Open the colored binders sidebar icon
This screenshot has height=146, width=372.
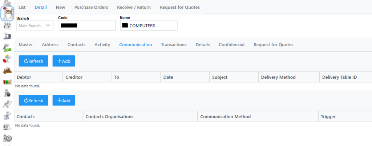7,82
